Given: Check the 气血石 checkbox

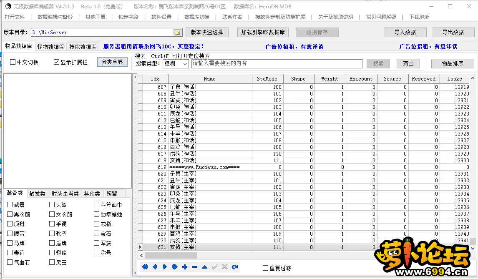Looking at the screenshot, I should tap(10, 262).
